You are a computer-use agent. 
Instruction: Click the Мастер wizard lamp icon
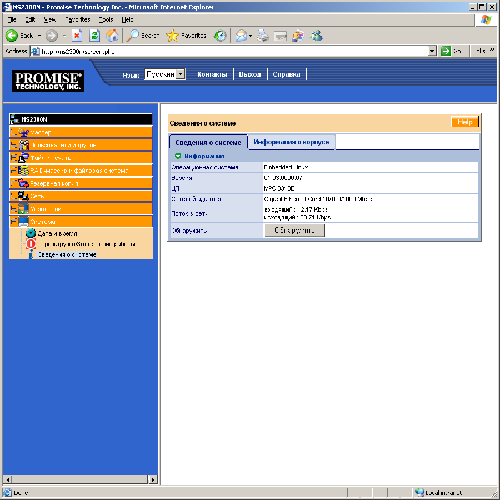pos(23,132)
